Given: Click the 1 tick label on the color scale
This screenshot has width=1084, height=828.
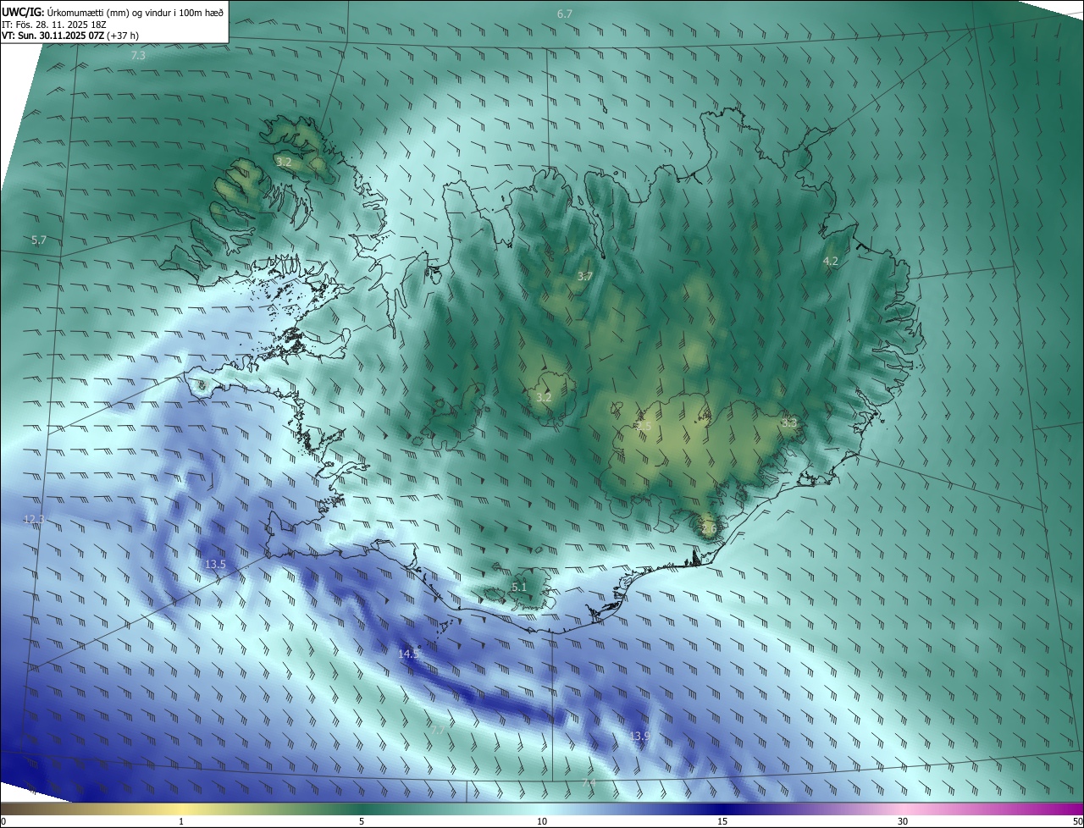Looking at the screenshot, I should click(x=181, y=821).
